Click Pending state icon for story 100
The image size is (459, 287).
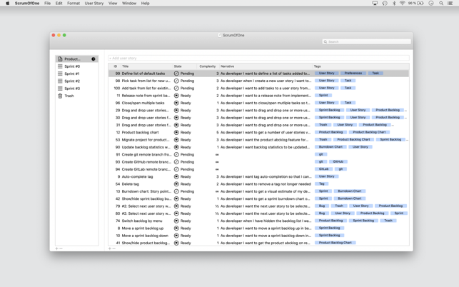tap(176, 88)
